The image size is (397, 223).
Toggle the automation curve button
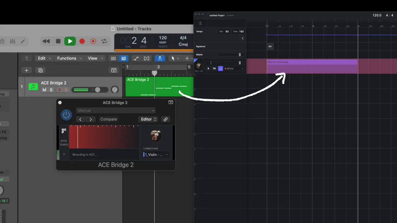(136, 58)
